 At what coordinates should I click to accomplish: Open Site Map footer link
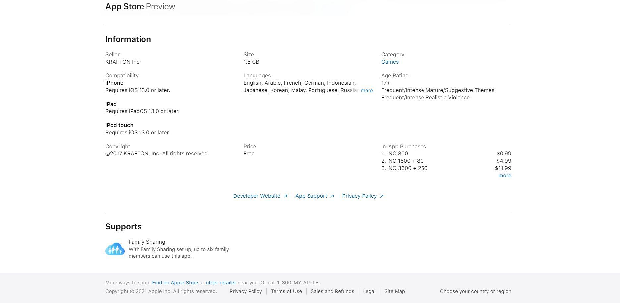[x=394, y=291]
